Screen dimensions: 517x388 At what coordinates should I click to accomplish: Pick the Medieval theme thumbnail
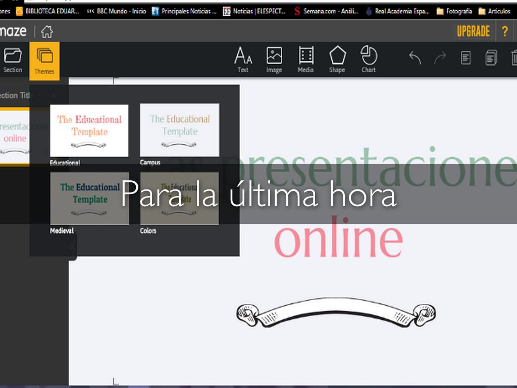click(89, 198)
